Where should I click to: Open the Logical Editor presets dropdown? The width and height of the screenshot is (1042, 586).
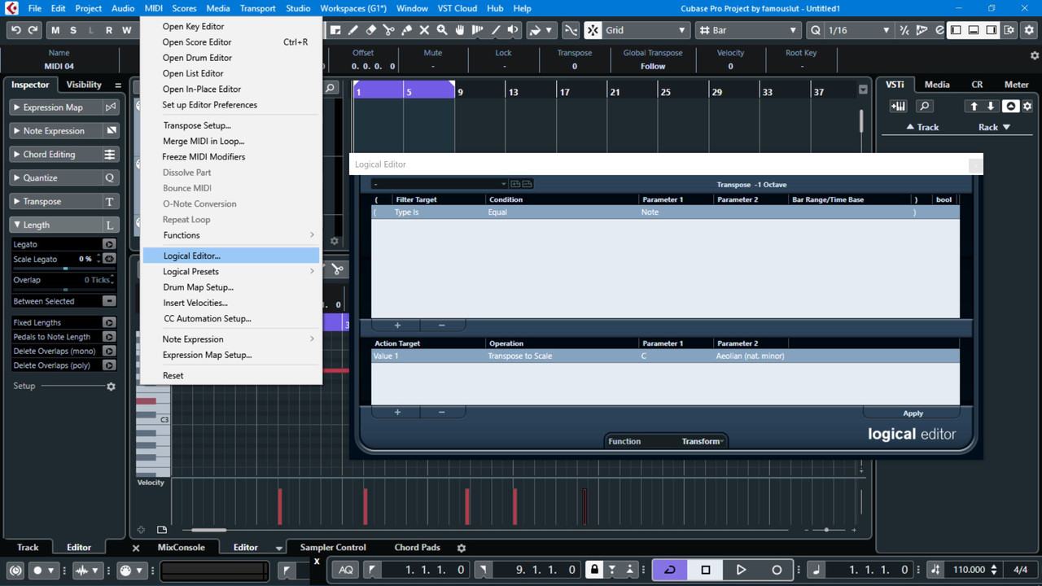point(440,185)
